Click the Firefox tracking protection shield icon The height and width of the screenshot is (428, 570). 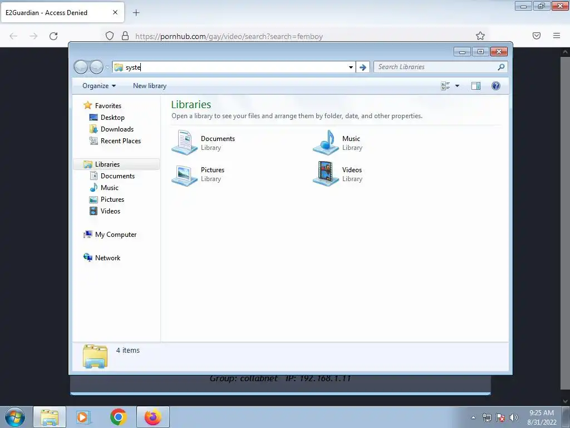(110, 36)
